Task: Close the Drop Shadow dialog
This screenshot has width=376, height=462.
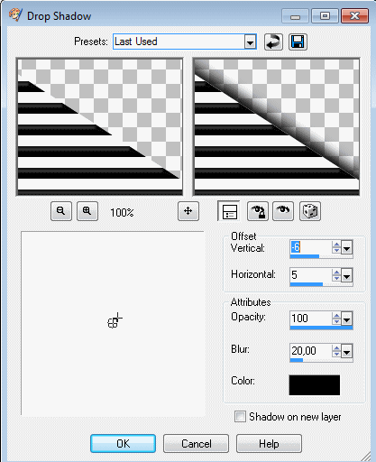Action: 354,15
